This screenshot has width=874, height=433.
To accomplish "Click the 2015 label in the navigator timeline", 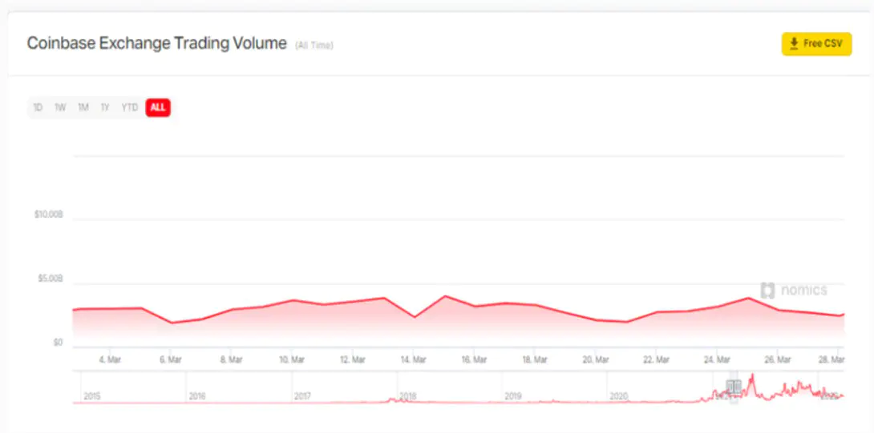I will click(92, 396).
